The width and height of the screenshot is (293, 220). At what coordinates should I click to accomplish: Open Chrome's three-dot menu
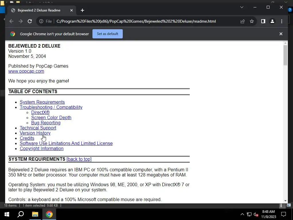click(x=282, y=21)
